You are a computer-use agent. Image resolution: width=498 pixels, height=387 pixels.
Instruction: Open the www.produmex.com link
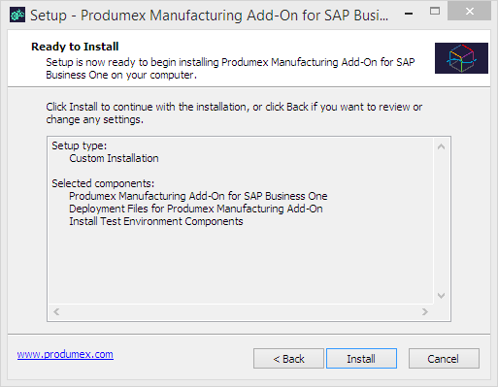[65, 354]
